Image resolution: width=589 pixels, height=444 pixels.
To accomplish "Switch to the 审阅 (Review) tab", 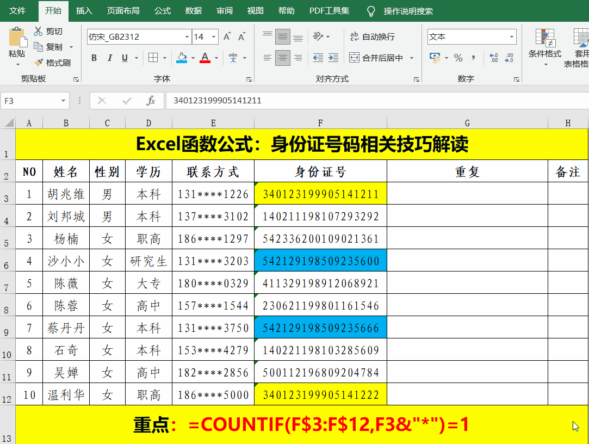I will point(224,10).
